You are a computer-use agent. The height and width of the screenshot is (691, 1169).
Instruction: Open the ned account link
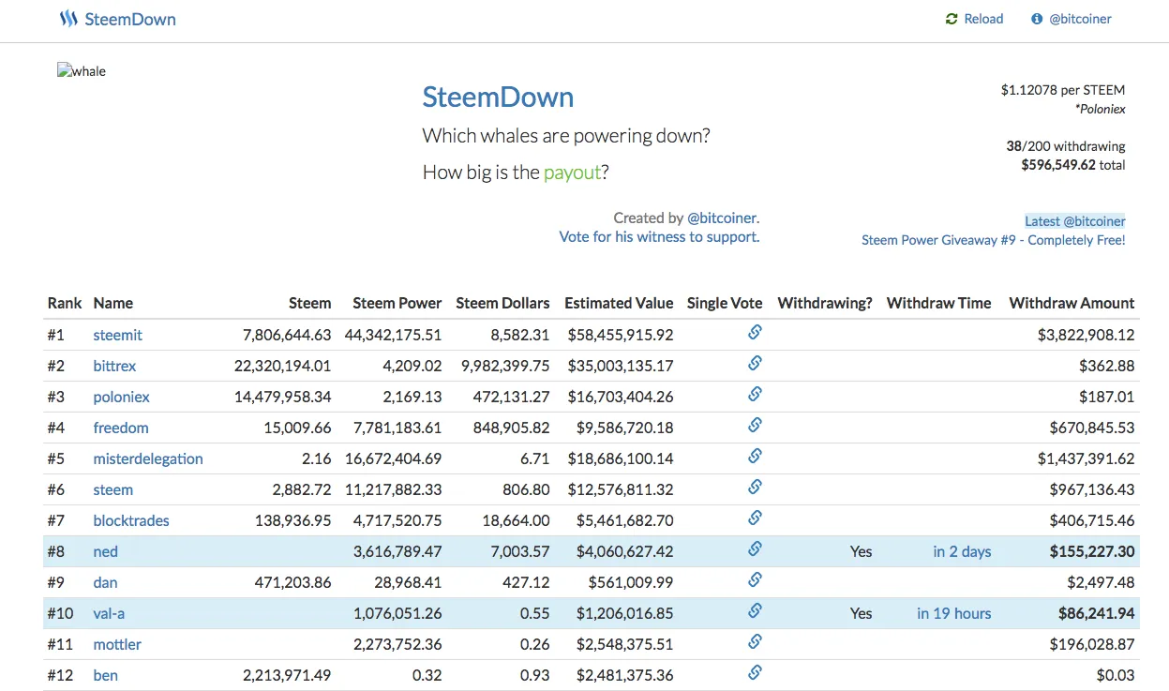(x=105, y=551)
